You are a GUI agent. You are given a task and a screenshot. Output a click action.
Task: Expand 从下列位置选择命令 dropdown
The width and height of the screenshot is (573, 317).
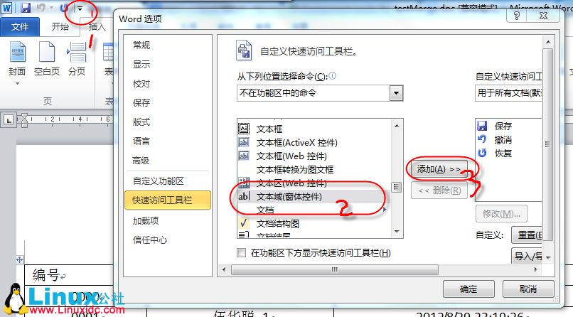(x=396, y=93)
